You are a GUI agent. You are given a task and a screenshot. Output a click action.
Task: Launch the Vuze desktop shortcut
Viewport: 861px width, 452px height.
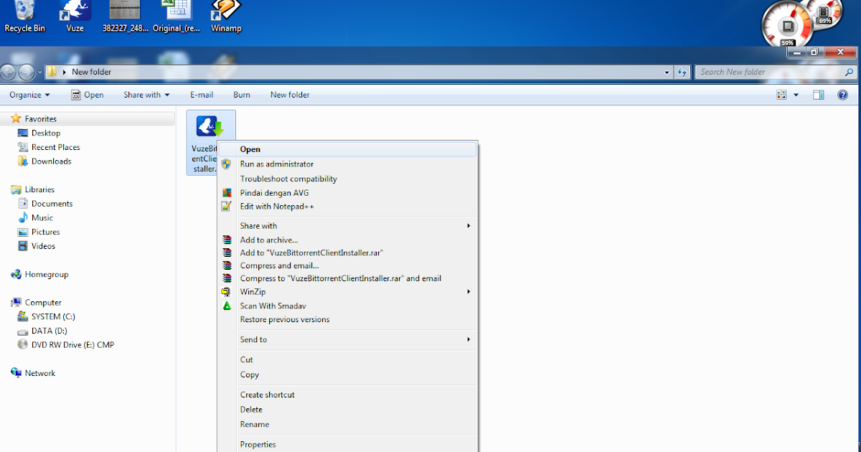coord(75,17)
